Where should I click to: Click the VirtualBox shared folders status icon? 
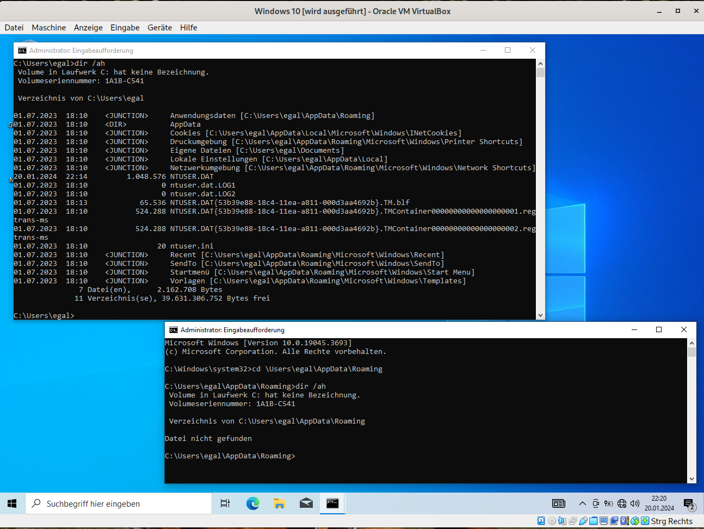tap(594, 520)
